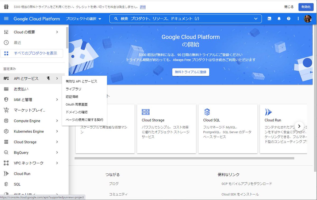
Task: Click the page vertical scrollbar
Action: (x=315, y=98)
